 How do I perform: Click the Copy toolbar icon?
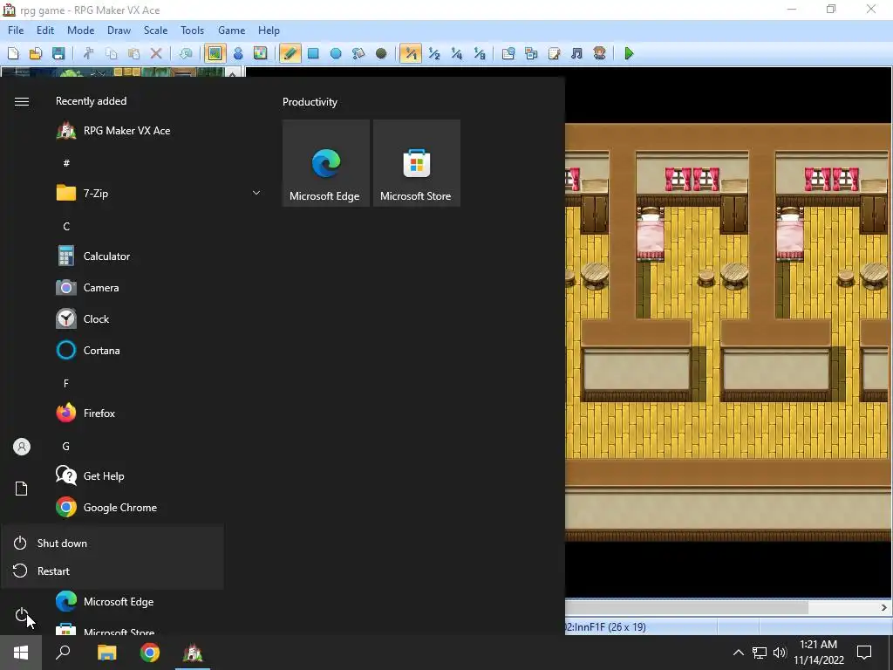111,53
